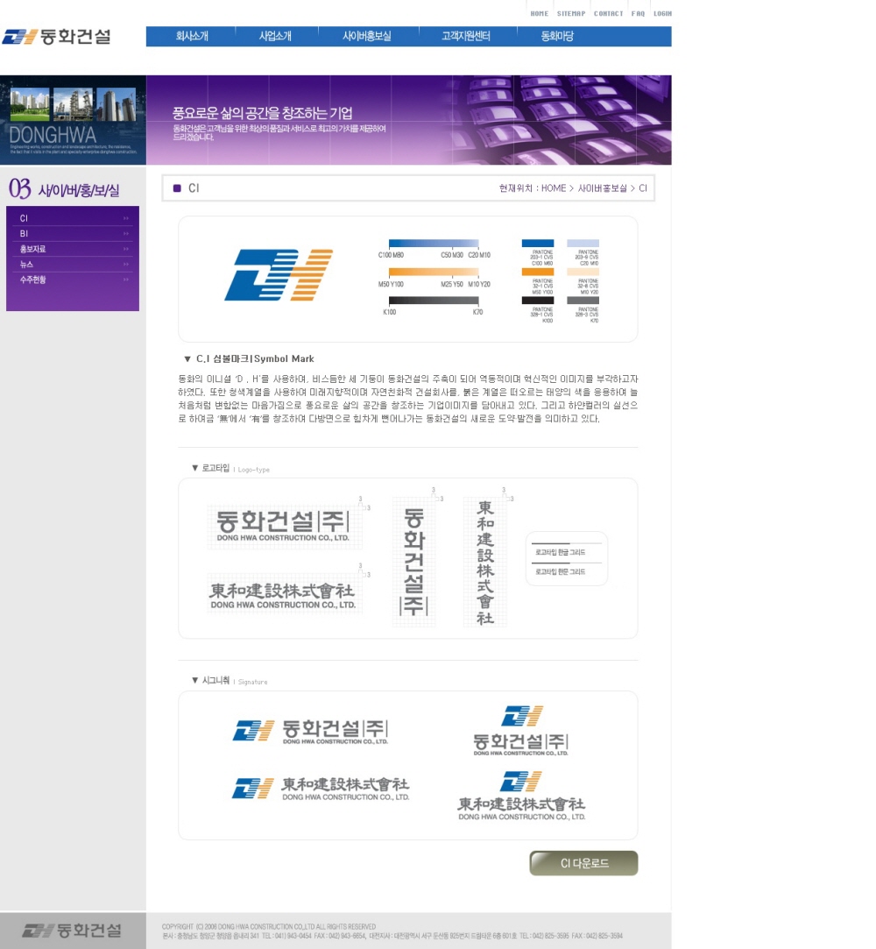The width and height of the screenshot is (876, 949).
Task: Click the Donghwa logo in the header
Action: pyautogui.click(x=57, y=37)
